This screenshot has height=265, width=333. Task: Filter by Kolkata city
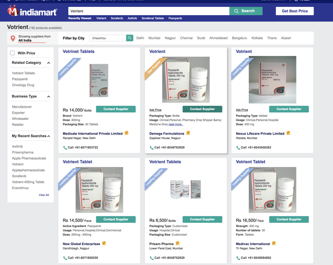(x=257, y=38)
